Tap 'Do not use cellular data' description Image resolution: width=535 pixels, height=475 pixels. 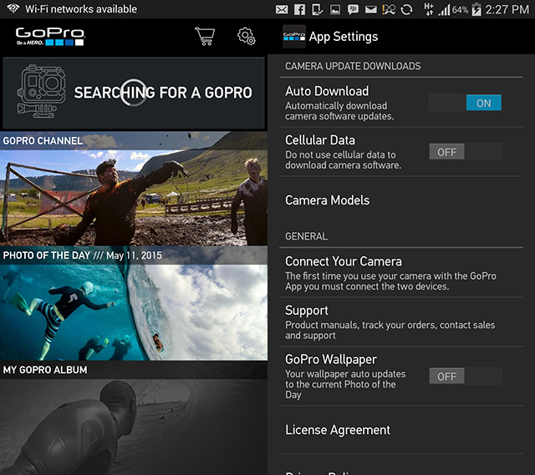[x=344, y=159]
